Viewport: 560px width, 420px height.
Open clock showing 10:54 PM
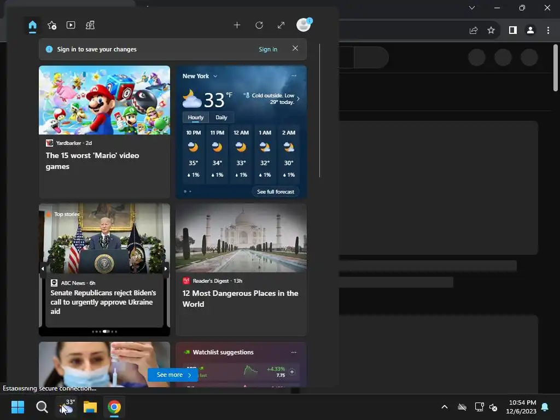coord(521,407)
